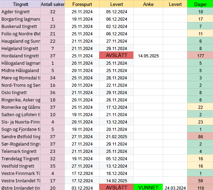Select the AVSLÅTT cell for Østre Innlandet

click(x=116, y=187)
